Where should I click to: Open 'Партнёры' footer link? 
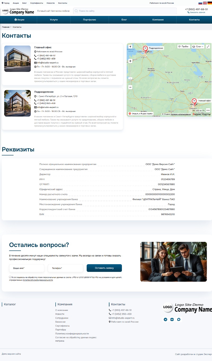(x=61, y=330)
